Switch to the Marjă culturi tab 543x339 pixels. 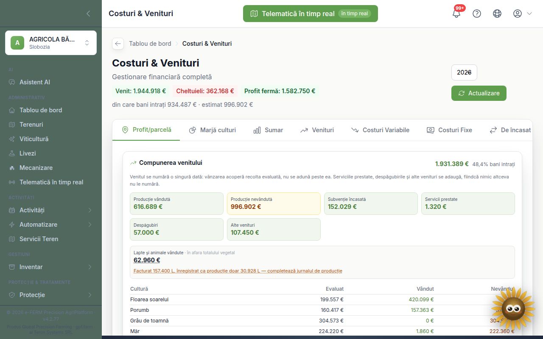coord(212,130)
